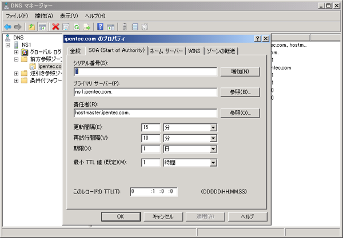Image resolution: width=343 pixels, height=238 pixels.
Task: Click the 更新間隔 value field showing 15
Action: [x=151, y=127]
